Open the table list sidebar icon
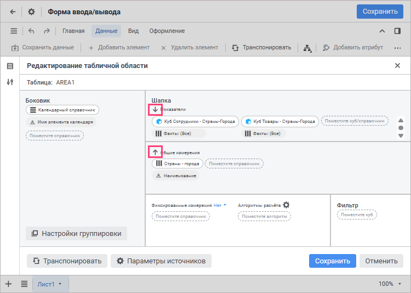This screenshot has width=411, height=293. pyautogui.click(x=10, y=66)
